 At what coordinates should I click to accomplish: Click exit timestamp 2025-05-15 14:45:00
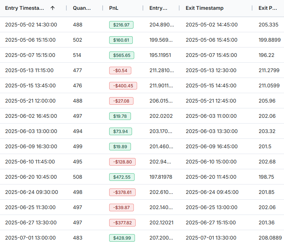point(211,86)
